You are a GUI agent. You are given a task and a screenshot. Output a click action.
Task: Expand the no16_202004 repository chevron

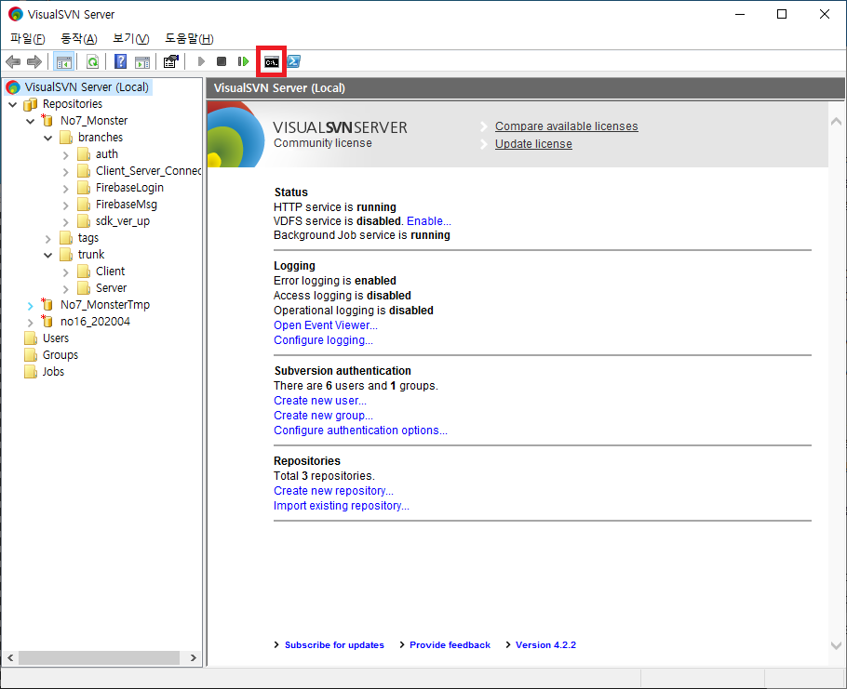click(x=30, y=323)
